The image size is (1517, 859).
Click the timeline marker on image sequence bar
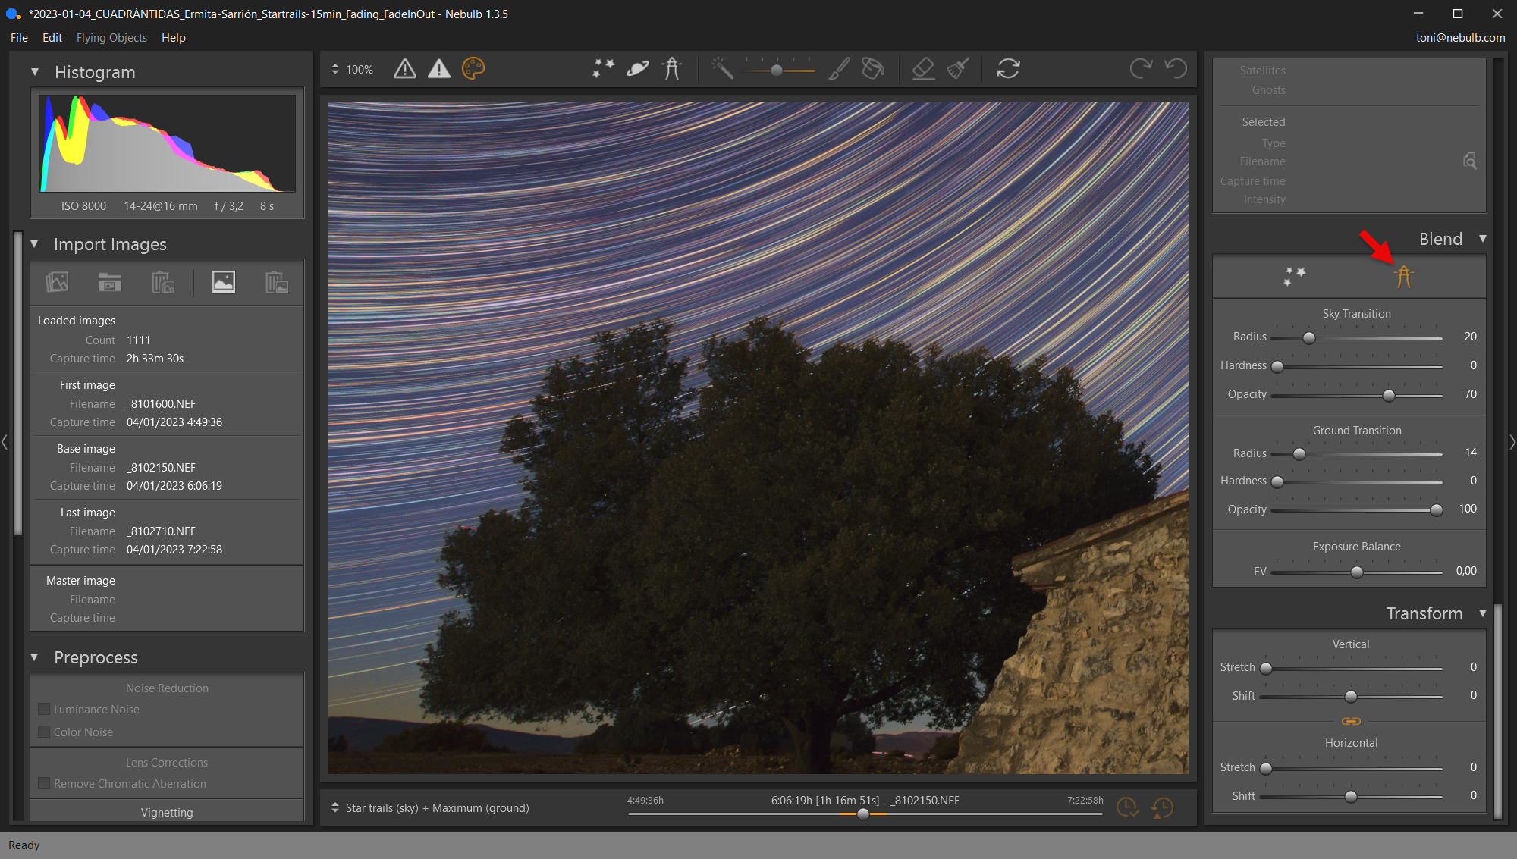coord(863,814)
